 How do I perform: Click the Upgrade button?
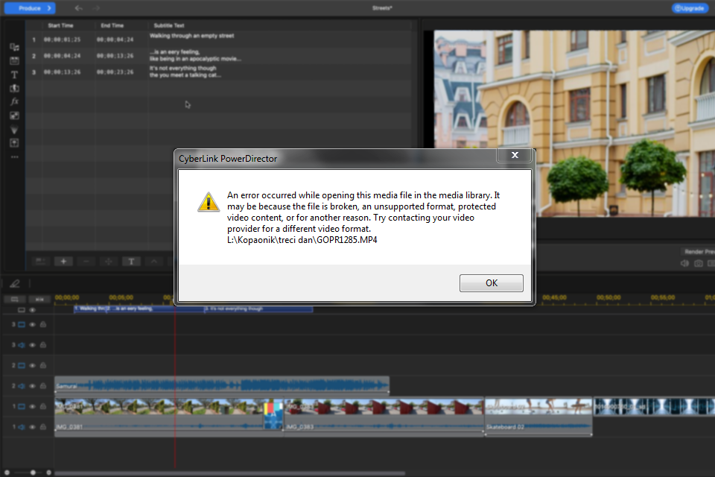[x=690, y=8]
